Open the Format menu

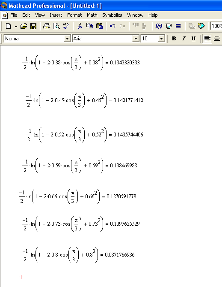click(74, 15)
